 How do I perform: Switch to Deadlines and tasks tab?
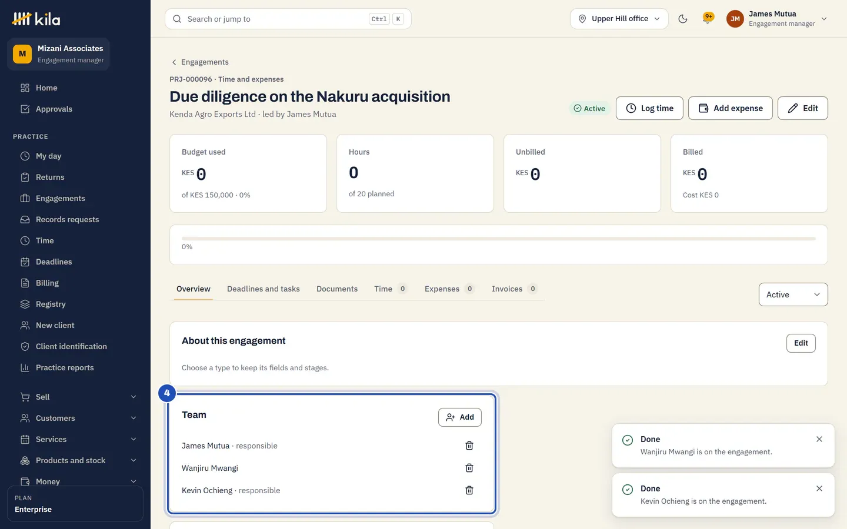pyautogui.click(x=264, y=289)
